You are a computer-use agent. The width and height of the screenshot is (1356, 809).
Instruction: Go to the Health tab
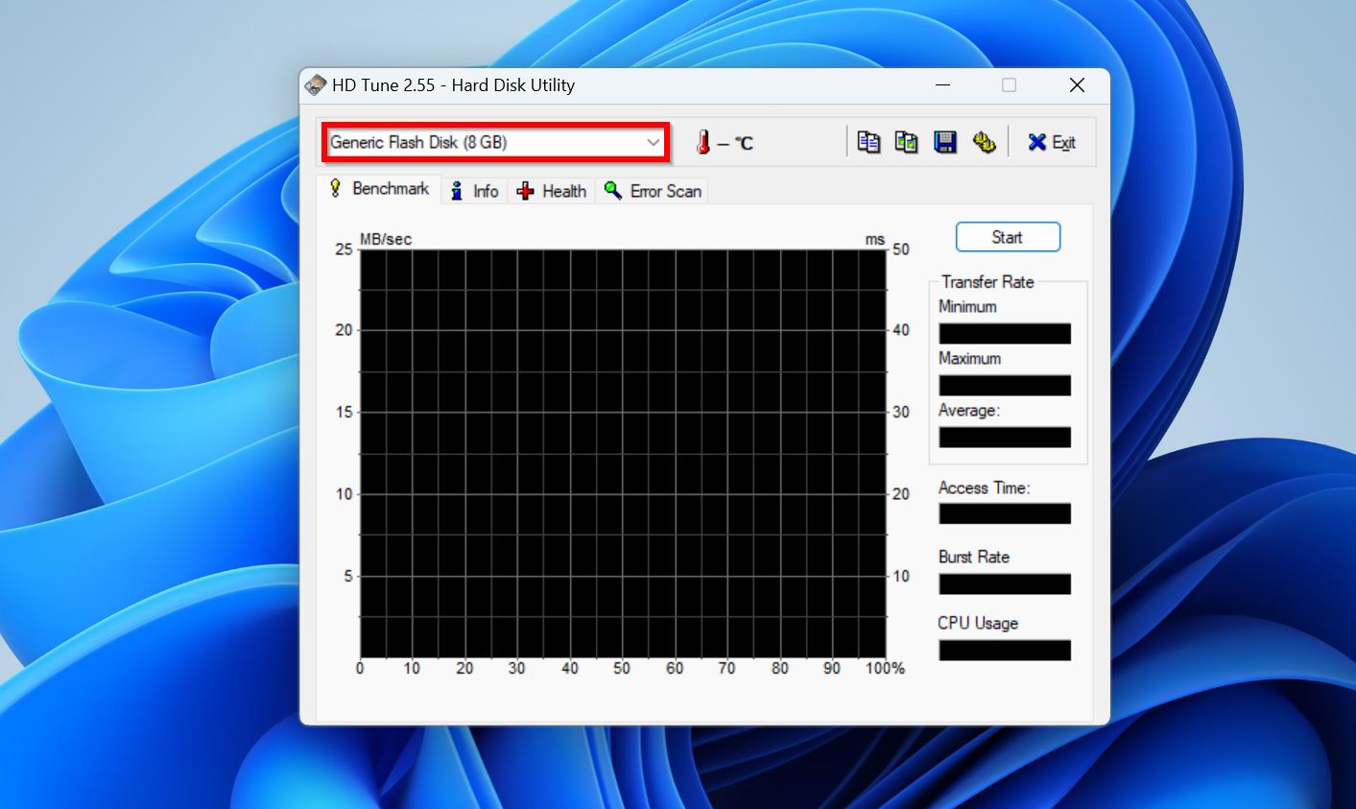coord(552,191)
